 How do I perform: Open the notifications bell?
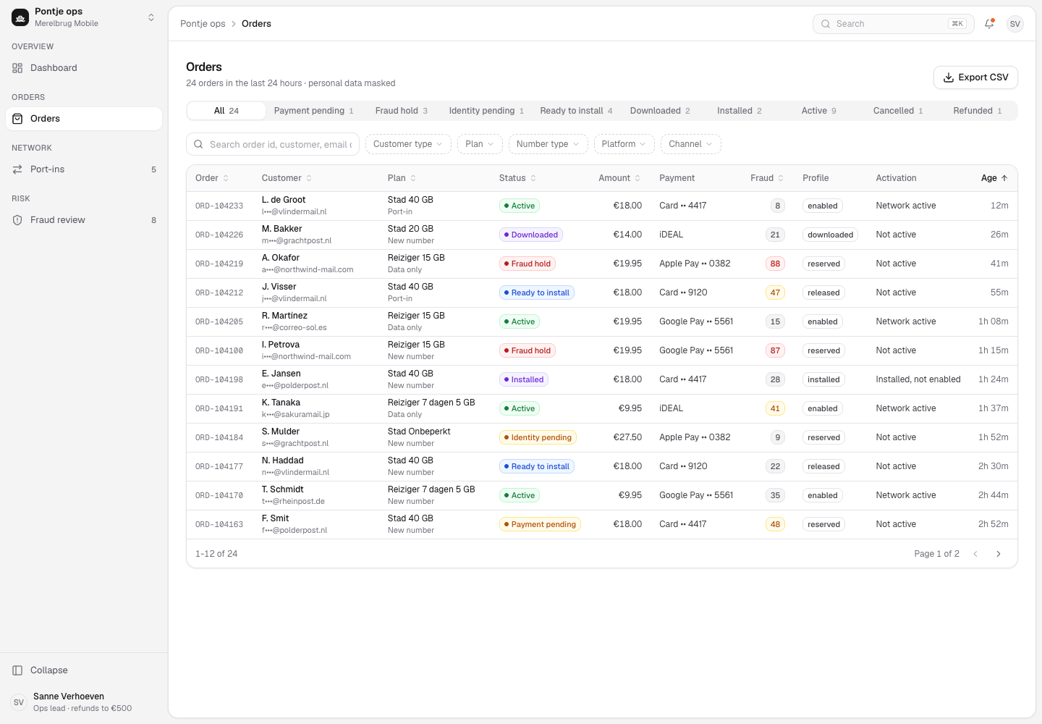pos(989,24)
